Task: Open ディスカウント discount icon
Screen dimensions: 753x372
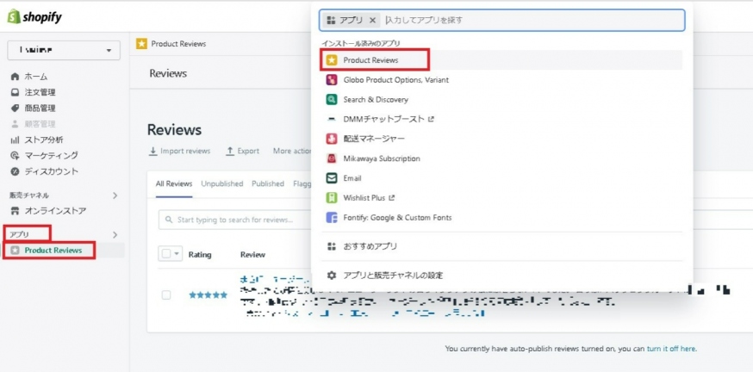Action: (15, 171)
